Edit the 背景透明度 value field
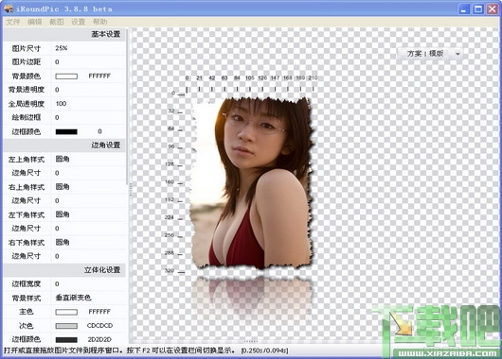 88,90
